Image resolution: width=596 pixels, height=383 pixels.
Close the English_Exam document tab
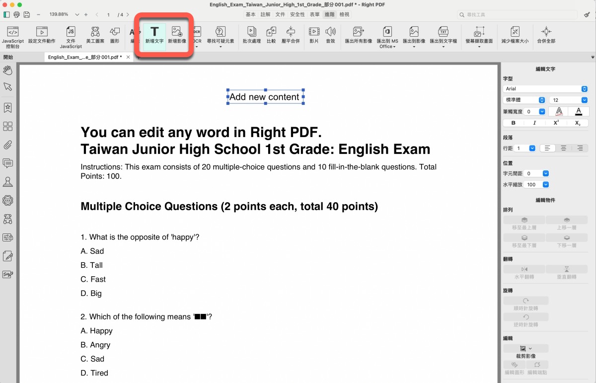(x=128, y=57)
